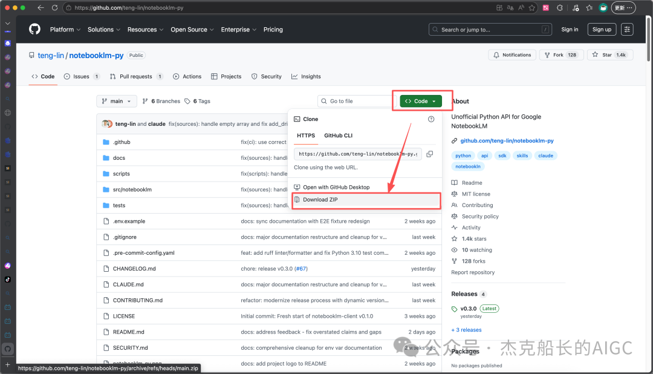The height and width of the screenshot is (374, 653).
Task: Select the HTTPS clone tab
Action: 306,136
